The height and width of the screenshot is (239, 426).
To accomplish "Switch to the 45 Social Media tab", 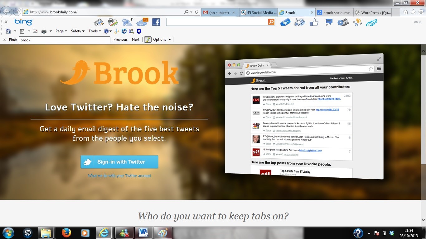I will (259, 12).
